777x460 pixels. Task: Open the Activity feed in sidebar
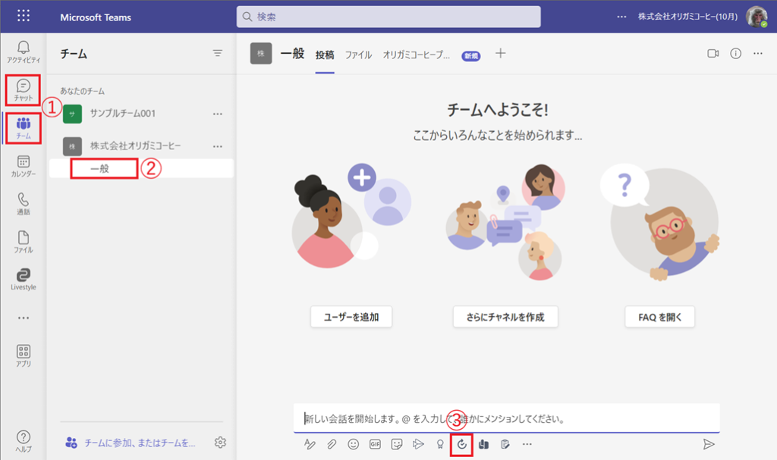coord(23,52)
